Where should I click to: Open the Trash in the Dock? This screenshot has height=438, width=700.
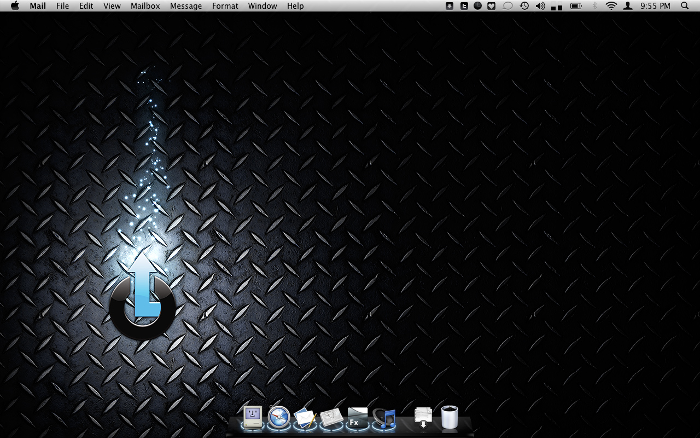[450, 417]
